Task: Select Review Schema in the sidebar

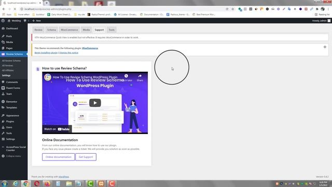Action: tap(14, 54)
